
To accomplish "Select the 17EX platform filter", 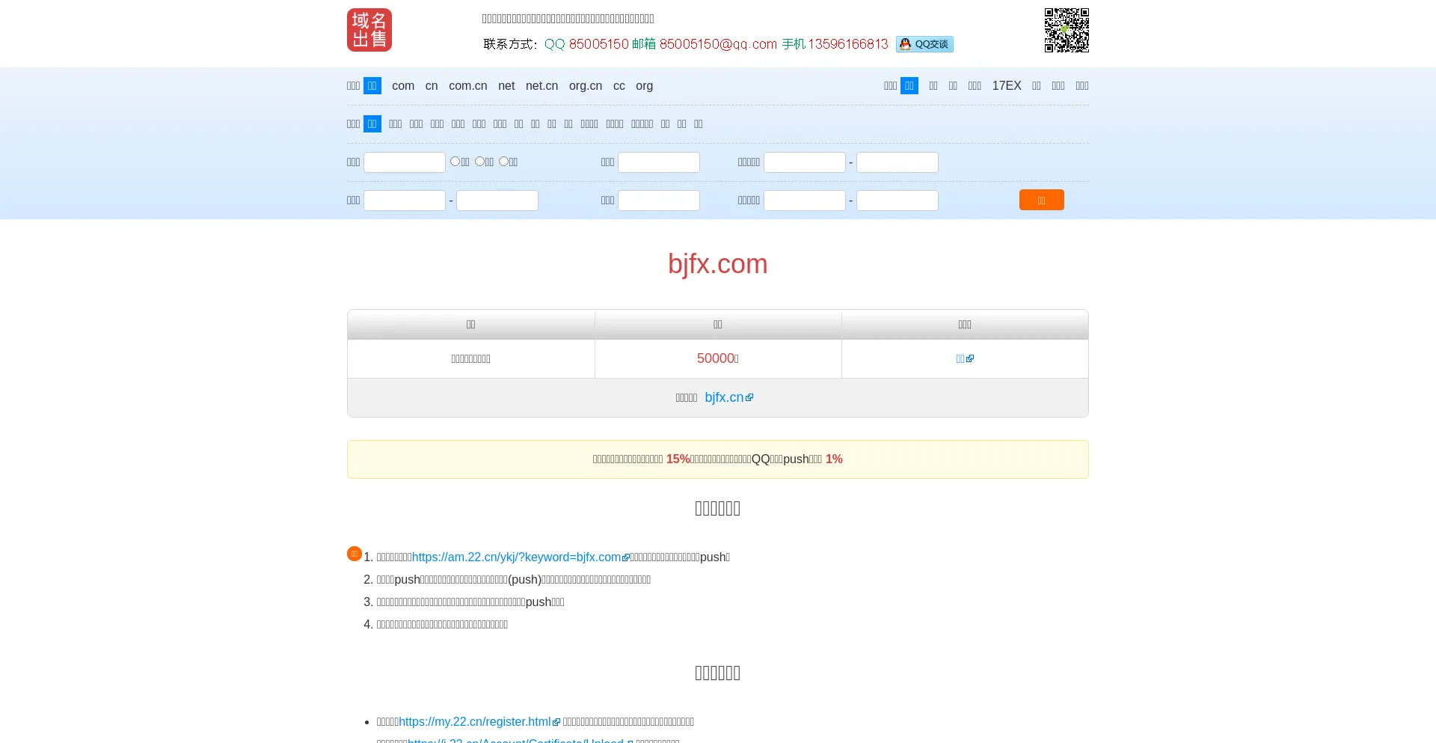I will (x=1007, y=86).
